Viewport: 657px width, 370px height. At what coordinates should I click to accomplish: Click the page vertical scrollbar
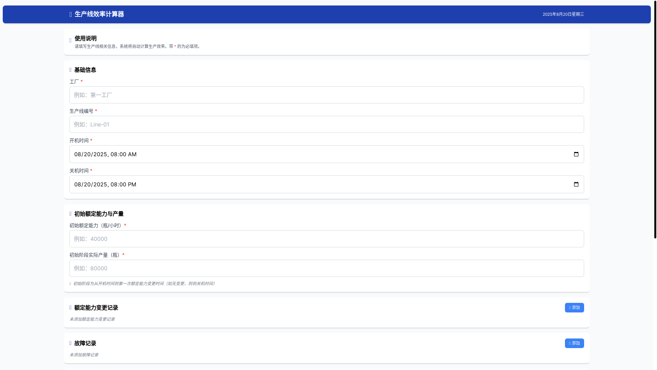click(x=655, y=120)
